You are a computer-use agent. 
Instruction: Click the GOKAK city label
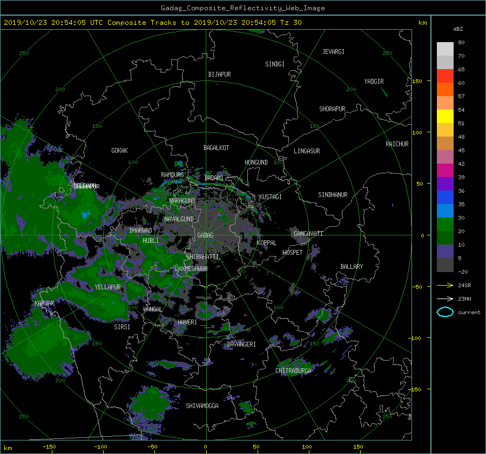click(119, 150)
